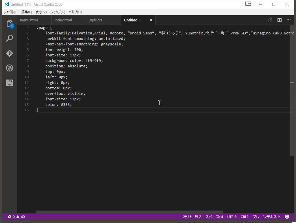Viewport: 296px width, 223px height.
Task: Open the 編集(E) menu
Action: pyautogui.click(x=26, y=12)
